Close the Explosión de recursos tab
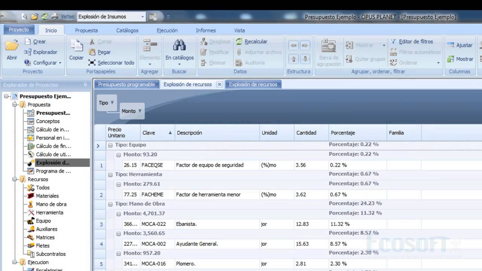The width and height of the screenshot is (482, 271). click(x=220, y=84)
